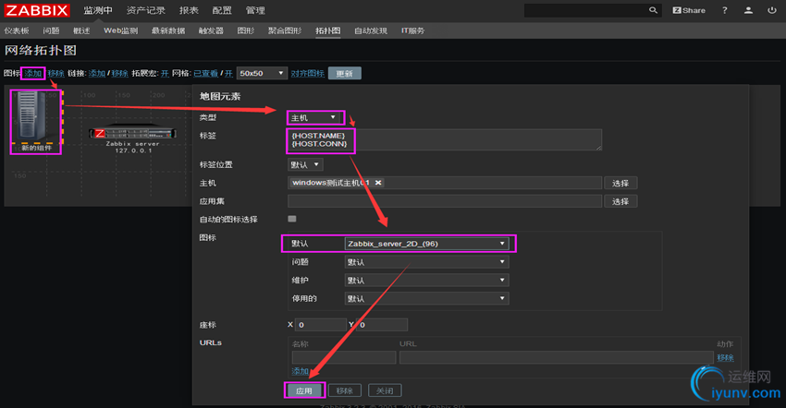
Task: Focus the X coordinate field
Action: tap(321, 325)
